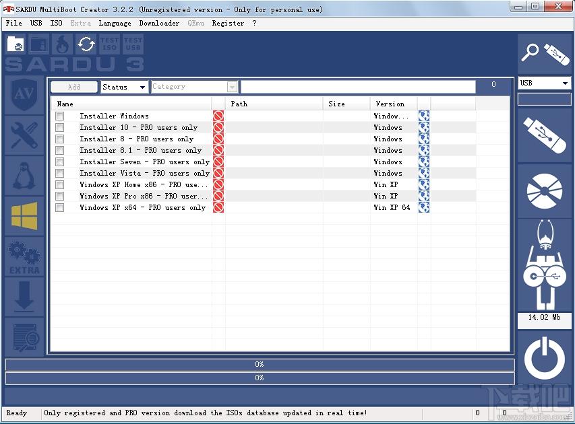Open the ISO folder icon in toolbar
Screen dimensions: 575x424
[x=16, y=44]
